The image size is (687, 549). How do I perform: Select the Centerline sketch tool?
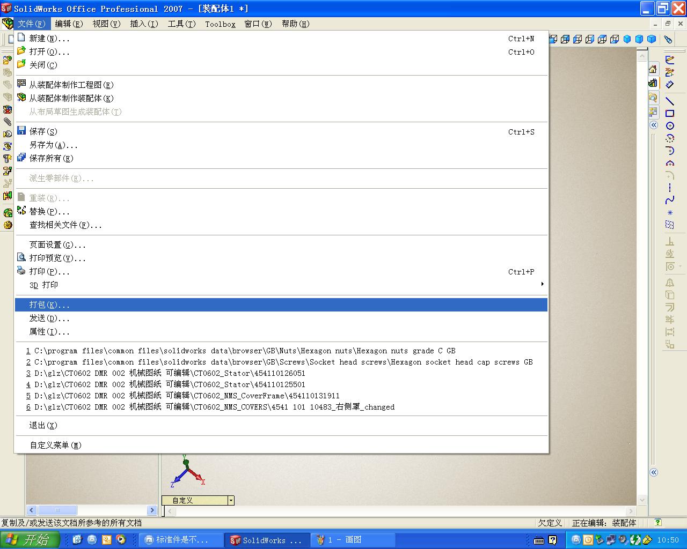click(670, 188)
